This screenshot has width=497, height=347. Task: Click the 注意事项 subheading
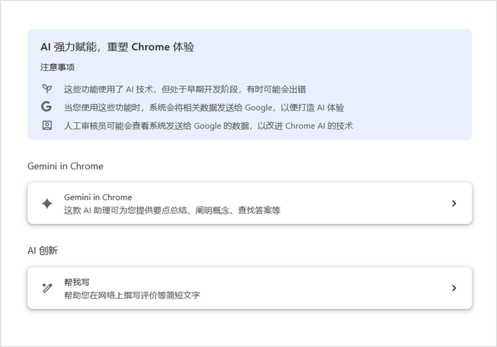coord(58,67)
